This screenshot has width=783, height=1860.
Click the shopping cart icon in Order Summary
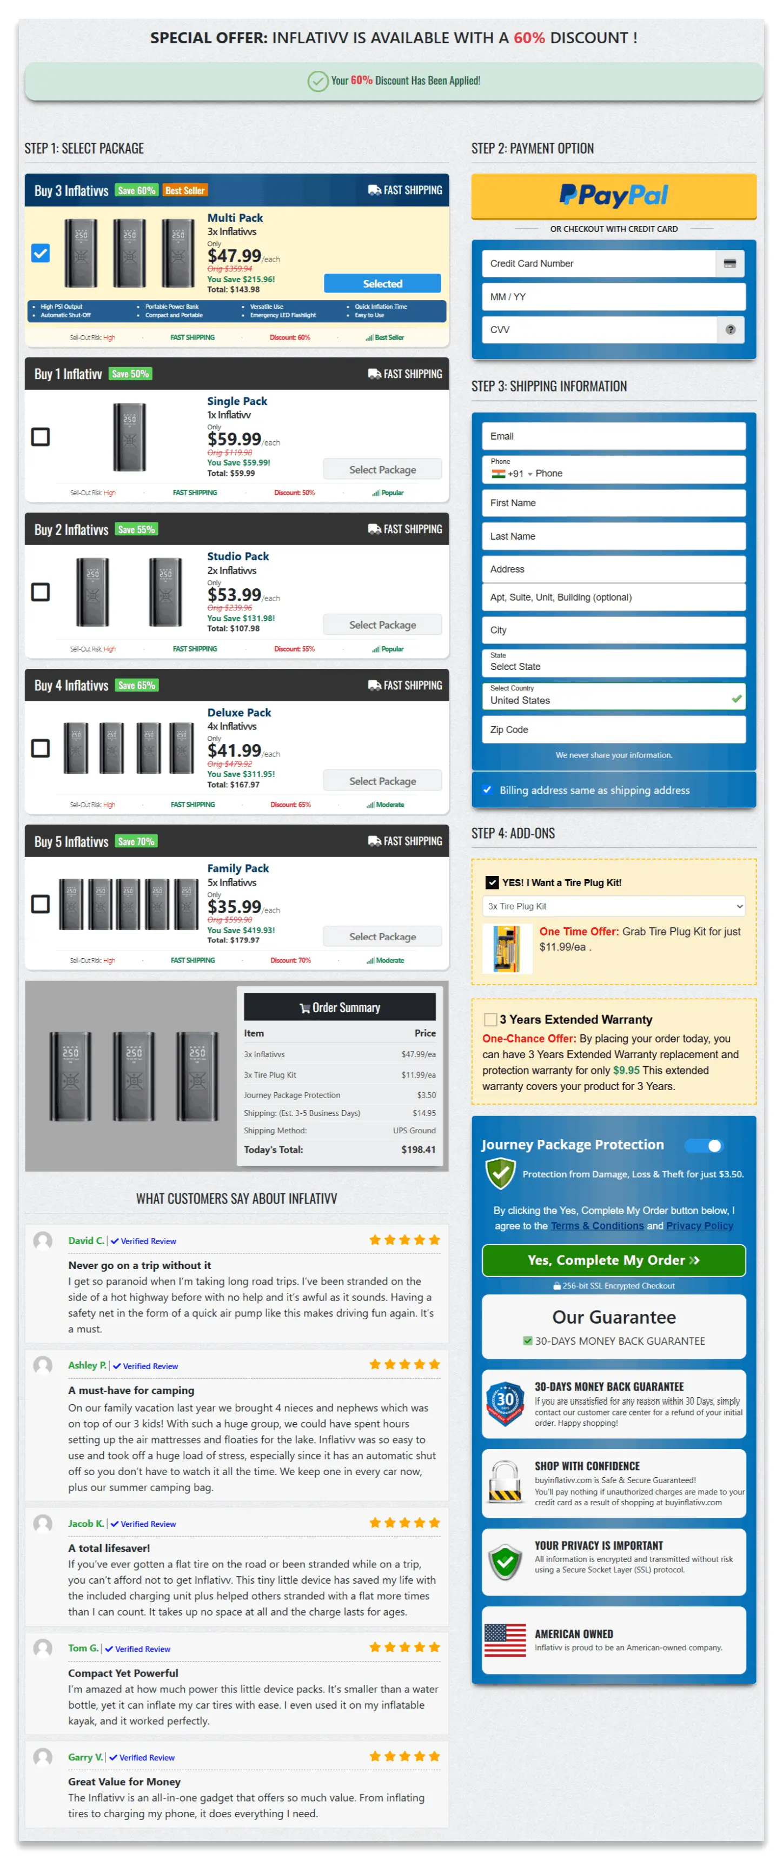[x=305, y=1008]
